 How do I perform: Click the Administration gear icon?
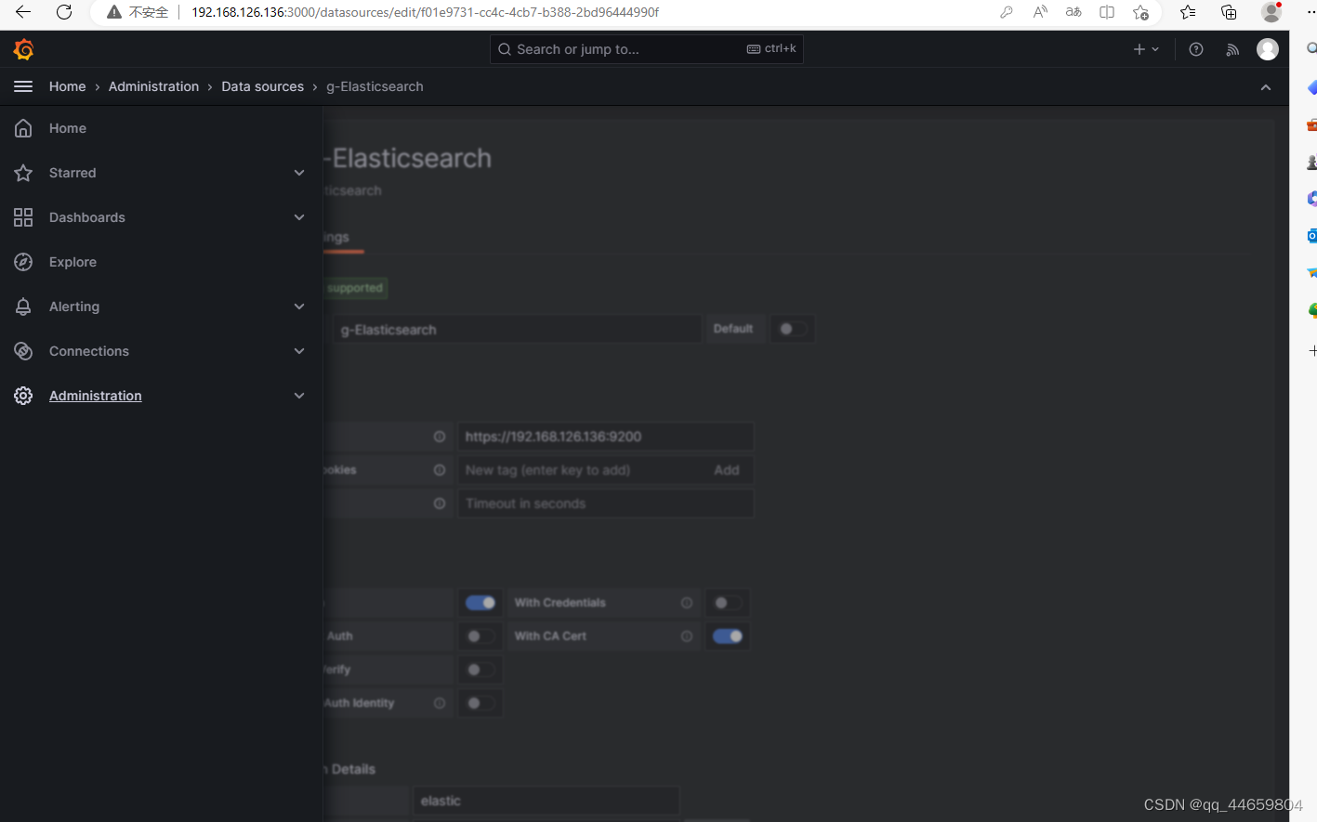coord(23,396)
